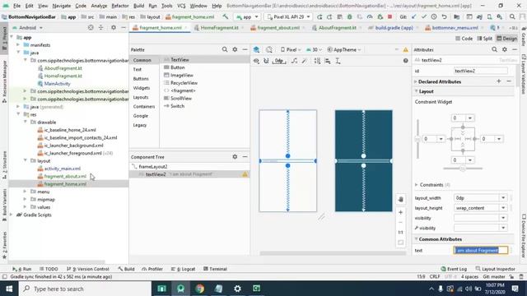Search Attributes with magnifier icon

(494, 49)
